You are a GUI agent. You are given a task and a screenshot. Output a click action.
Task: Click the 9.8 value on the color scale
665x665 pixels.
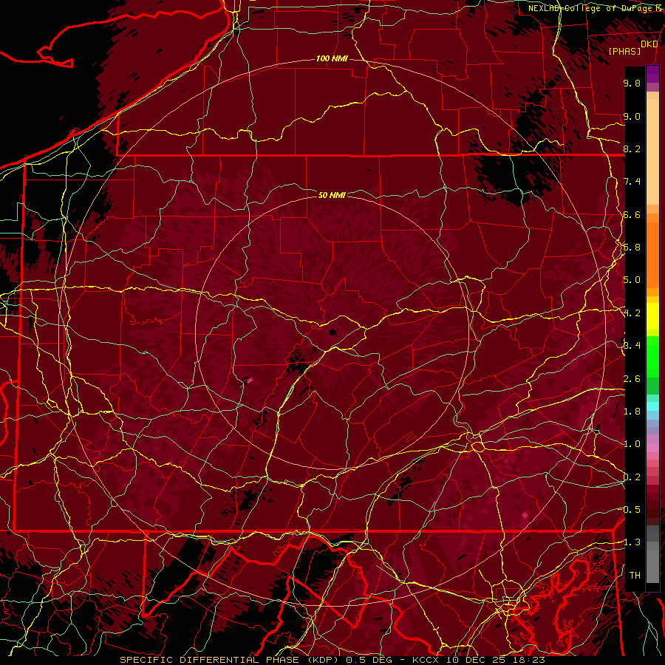[632, 83]
